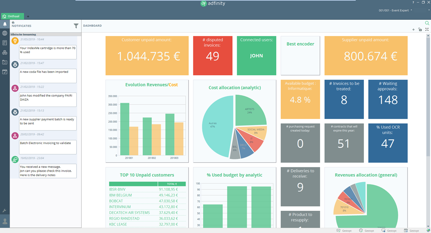Select the Autres slice in cost pie

pyautogui.click(x=214, y=126)
